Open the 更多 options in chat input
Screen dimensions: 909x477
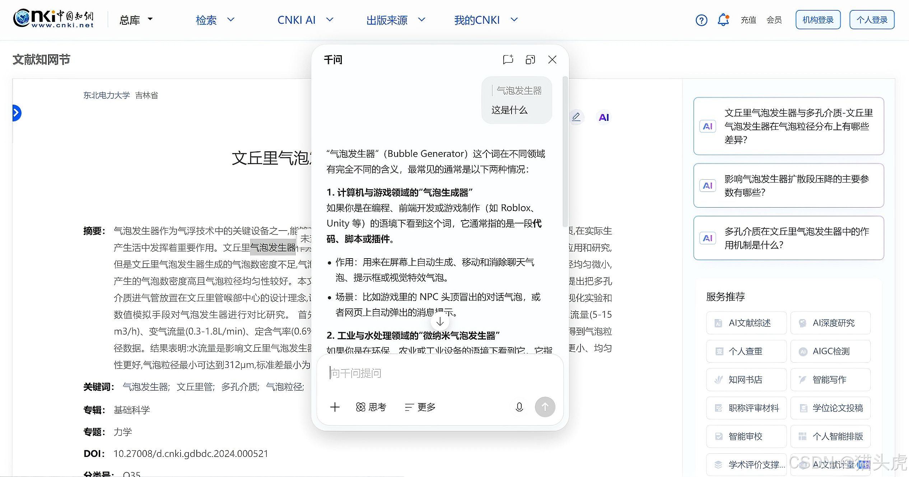coord(420,407)
